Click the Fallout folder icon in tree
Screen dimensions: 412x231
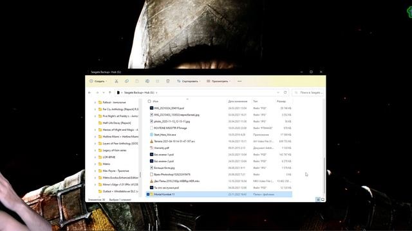point(100,103)
